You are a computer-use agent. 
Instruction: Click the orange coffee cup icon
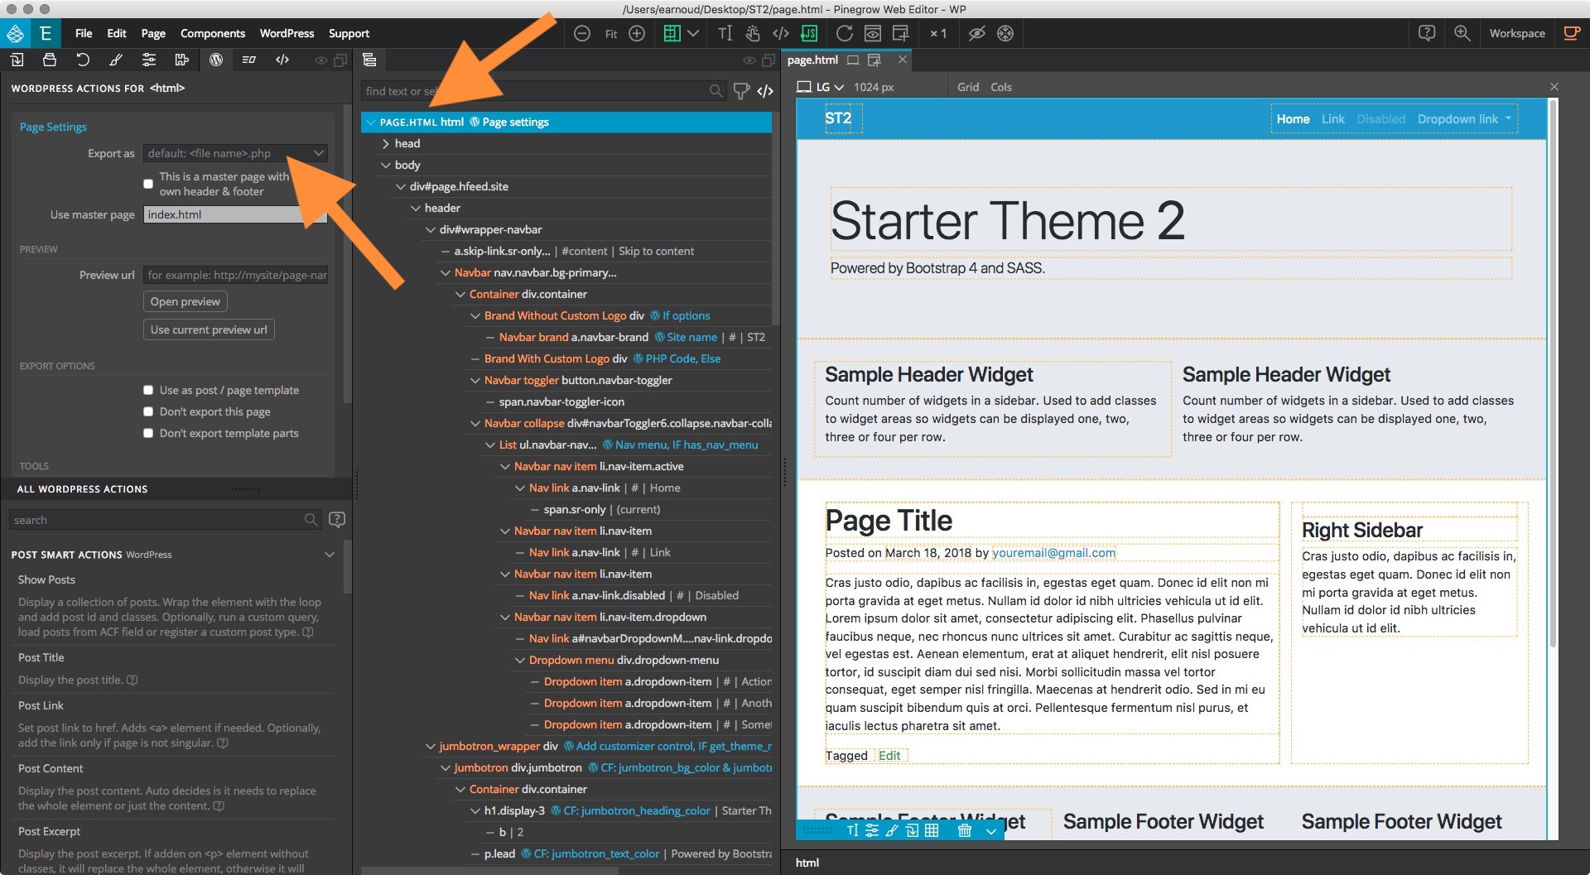click(1571, 33)
